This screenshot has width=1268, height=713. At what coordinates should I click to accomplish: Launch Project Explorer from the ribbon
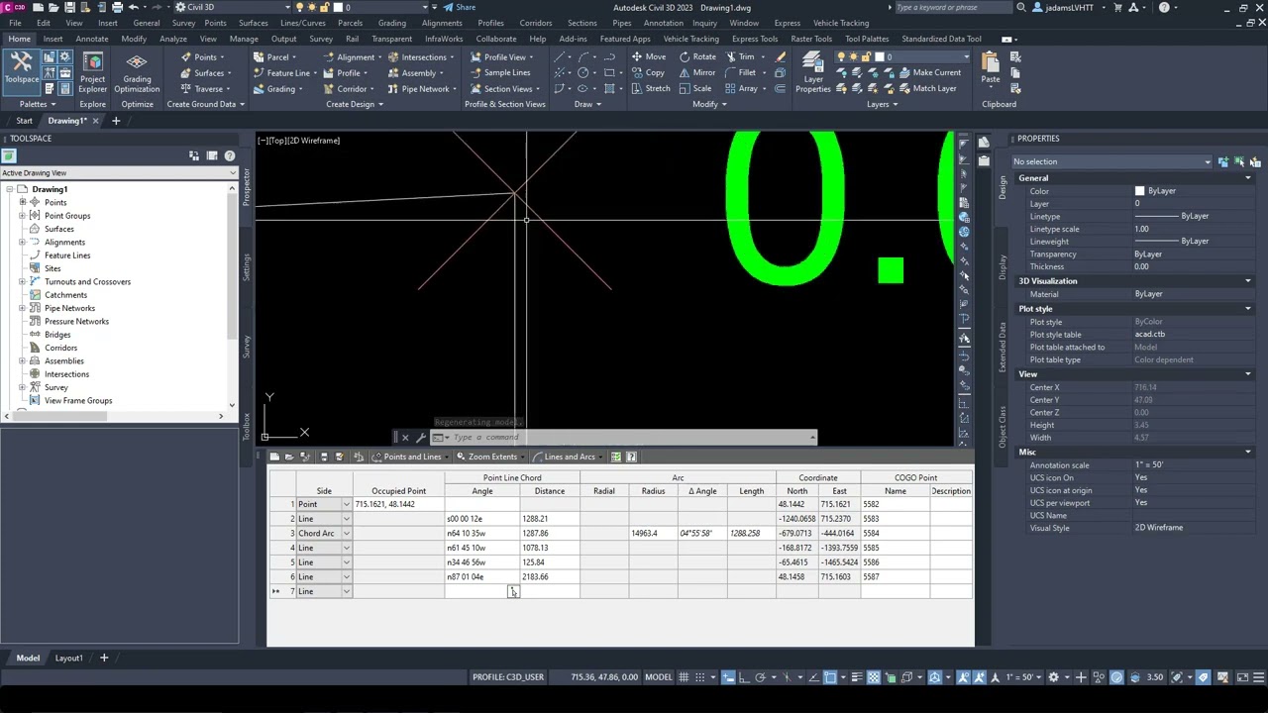pyautogui.click(x=92, y=71)
